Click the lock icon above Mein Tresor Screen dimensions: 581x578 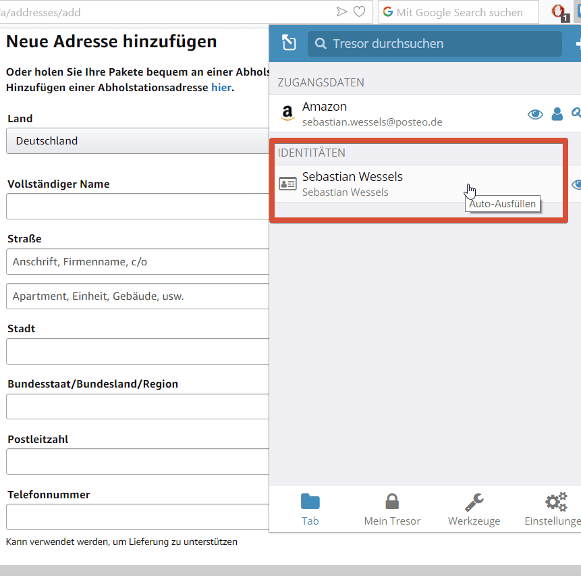click(x=392, y=502)
